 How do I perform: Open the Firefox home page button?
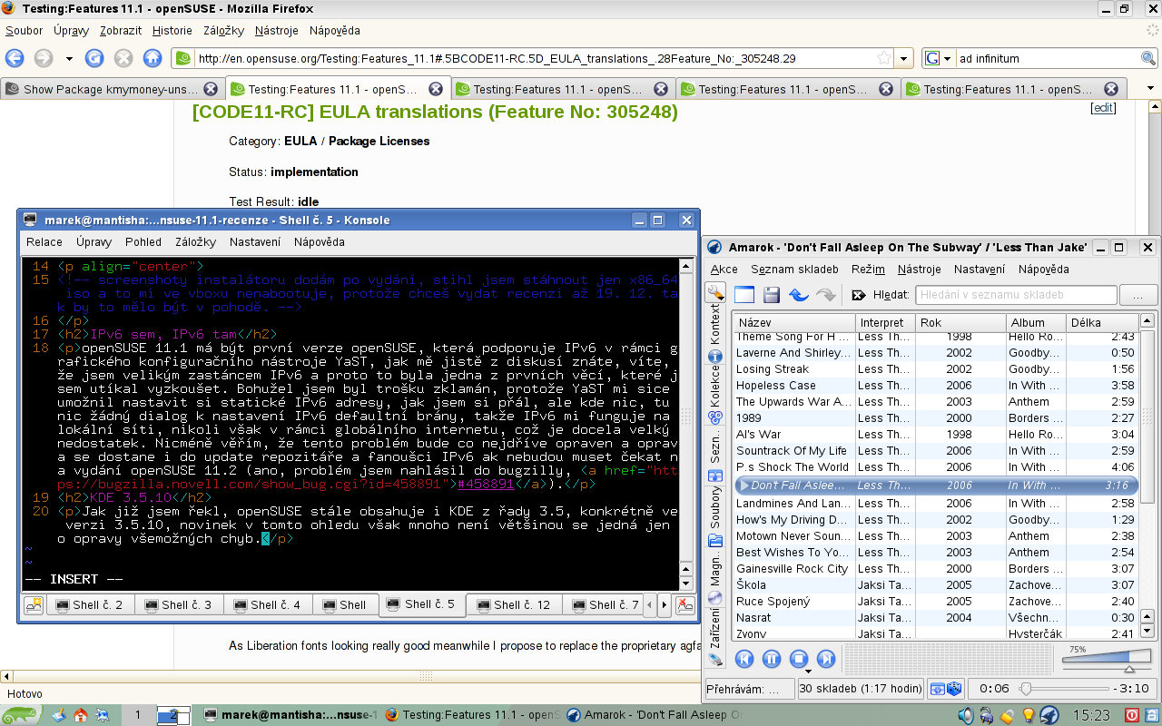(153, 58)
